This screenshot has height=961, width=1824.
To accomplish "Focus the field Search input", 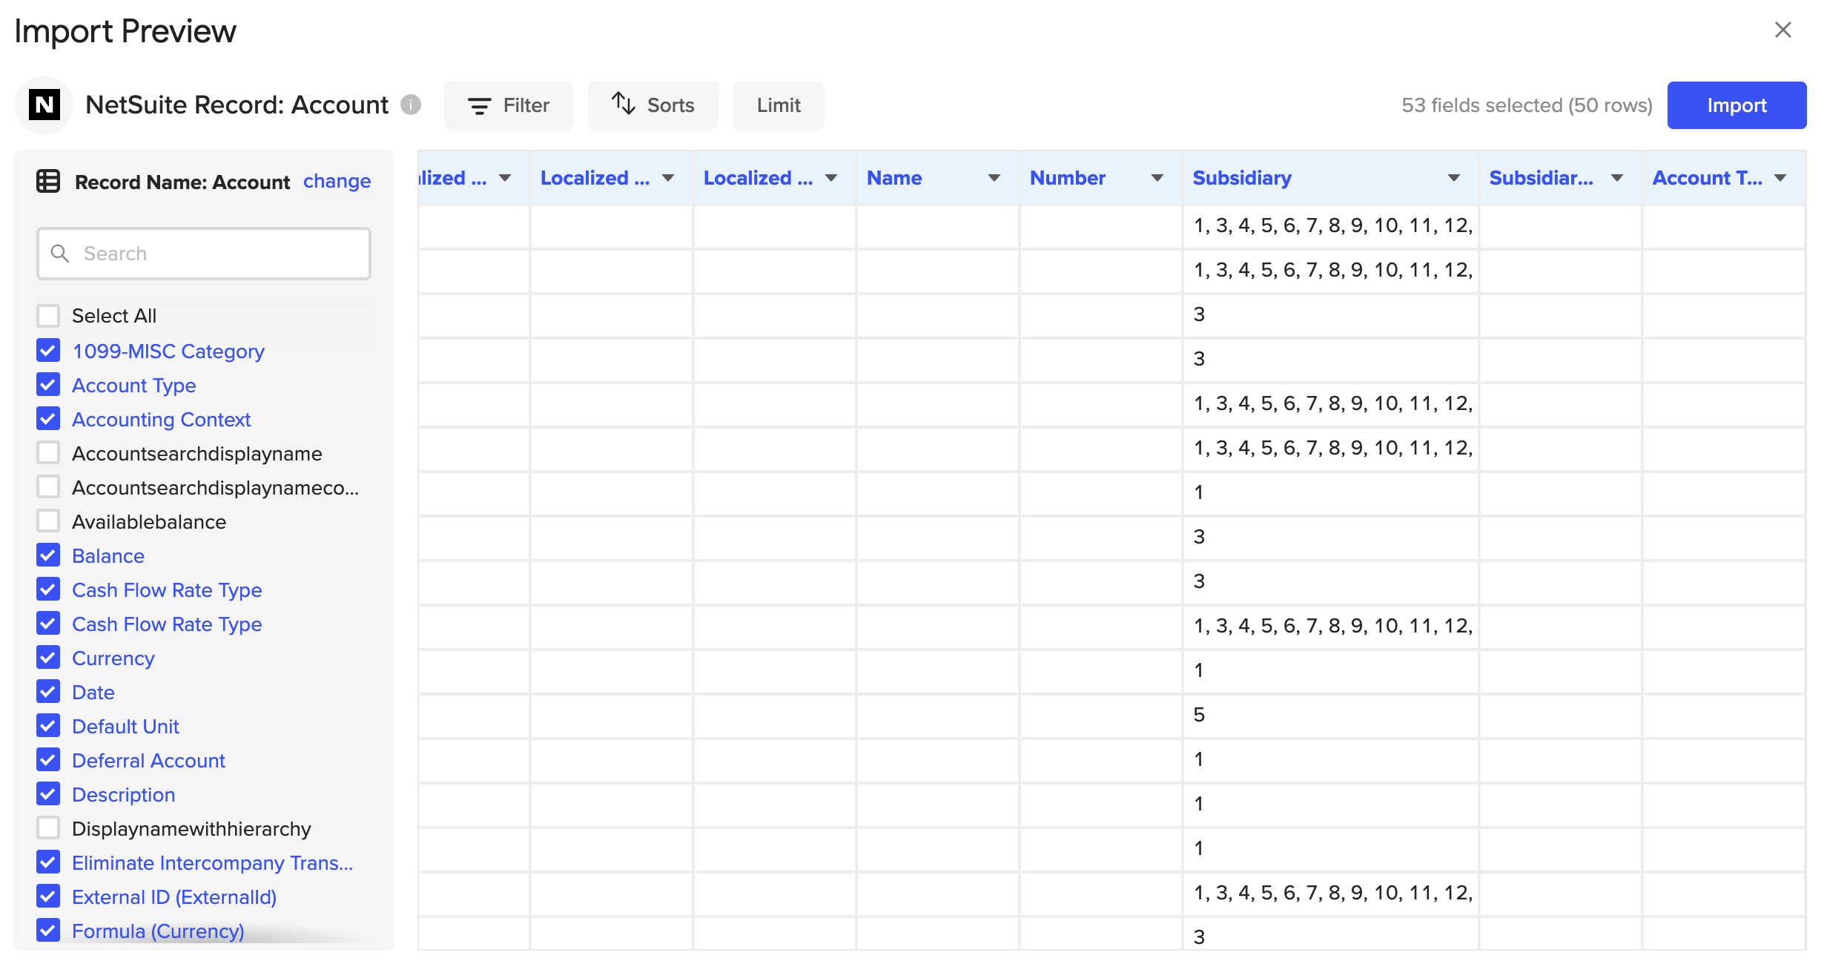I will (x=204, y=254).
